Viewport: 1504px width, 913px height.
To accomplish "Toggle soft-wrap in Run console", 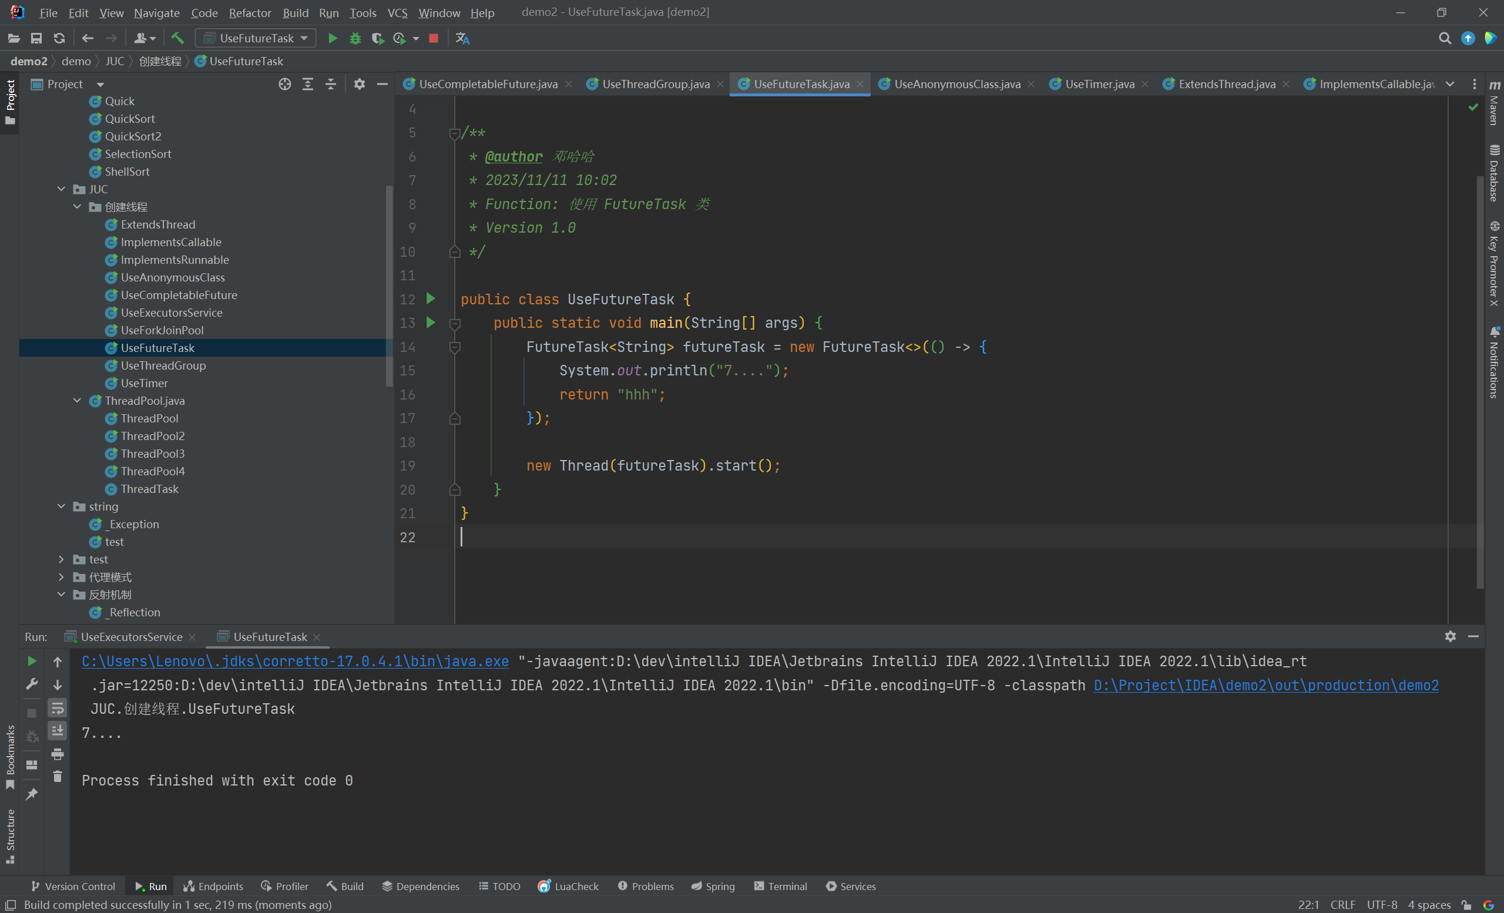I will pos(58,708).
